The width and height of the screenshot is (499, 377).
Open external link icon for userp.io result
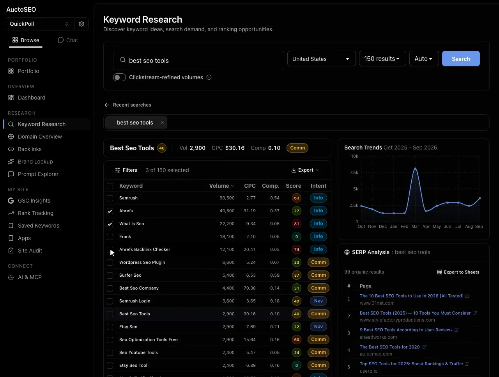click(467, 364)
